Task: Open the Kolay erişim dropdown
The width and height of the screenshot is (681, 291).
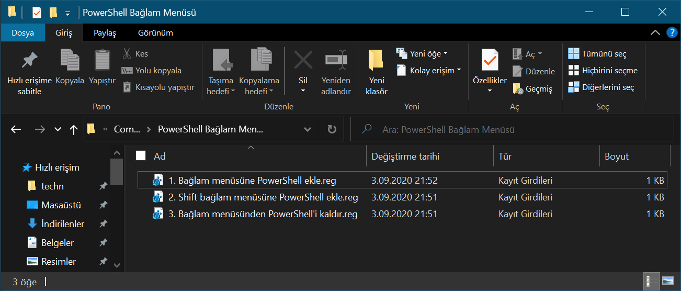Action: click(x=429, y=70)
